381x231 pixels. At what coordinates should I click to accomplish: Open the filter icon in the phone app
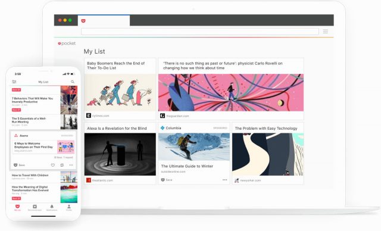[14, 82]
